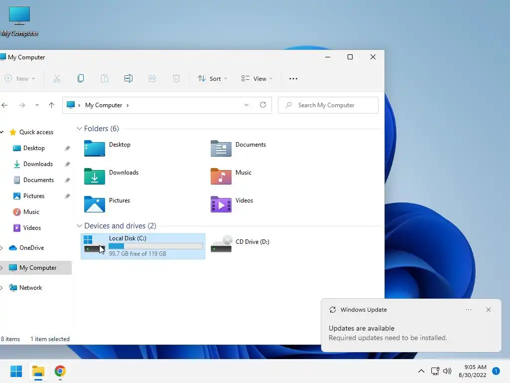Refresh the My Computer view
This screenshot has width=510, height=383.
coord(263,105)
